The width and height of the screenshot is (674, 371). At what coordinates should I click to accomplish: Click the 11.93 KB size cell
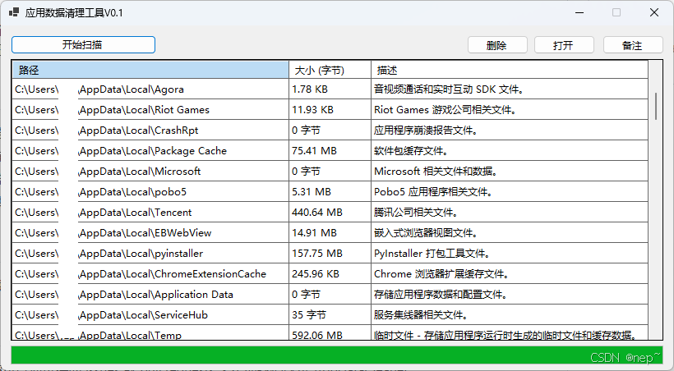[330, 110]
